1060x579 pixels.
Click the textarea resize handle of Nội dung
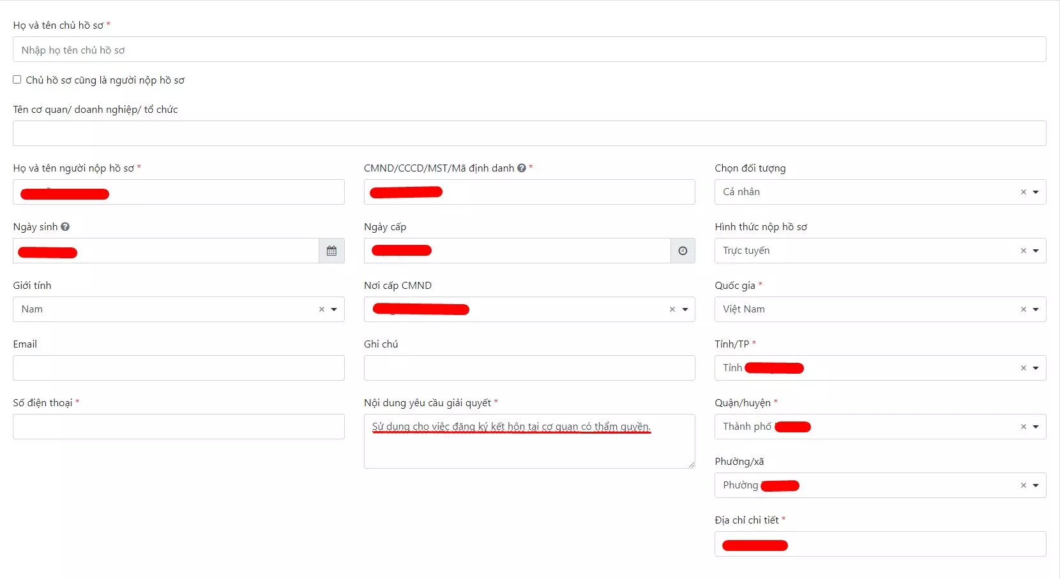coord(691,464)
